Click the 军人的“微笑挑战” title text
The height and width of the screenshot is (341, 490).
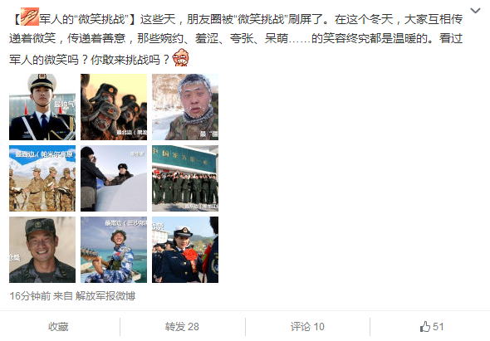[84, 19]
